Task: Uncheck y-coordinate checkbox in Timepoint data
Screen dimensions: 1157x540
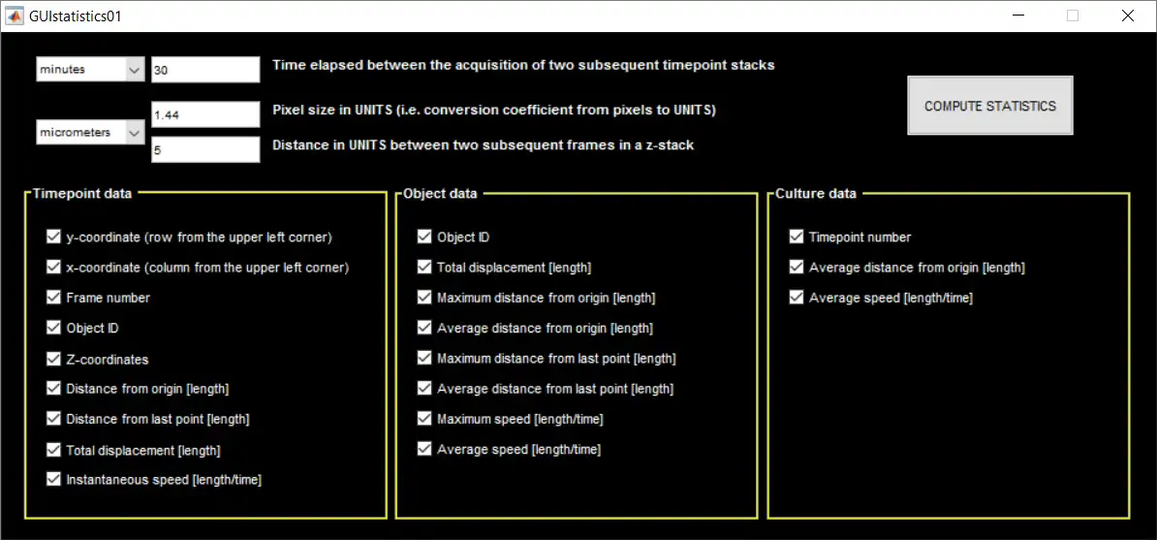Action: point(53,237)
